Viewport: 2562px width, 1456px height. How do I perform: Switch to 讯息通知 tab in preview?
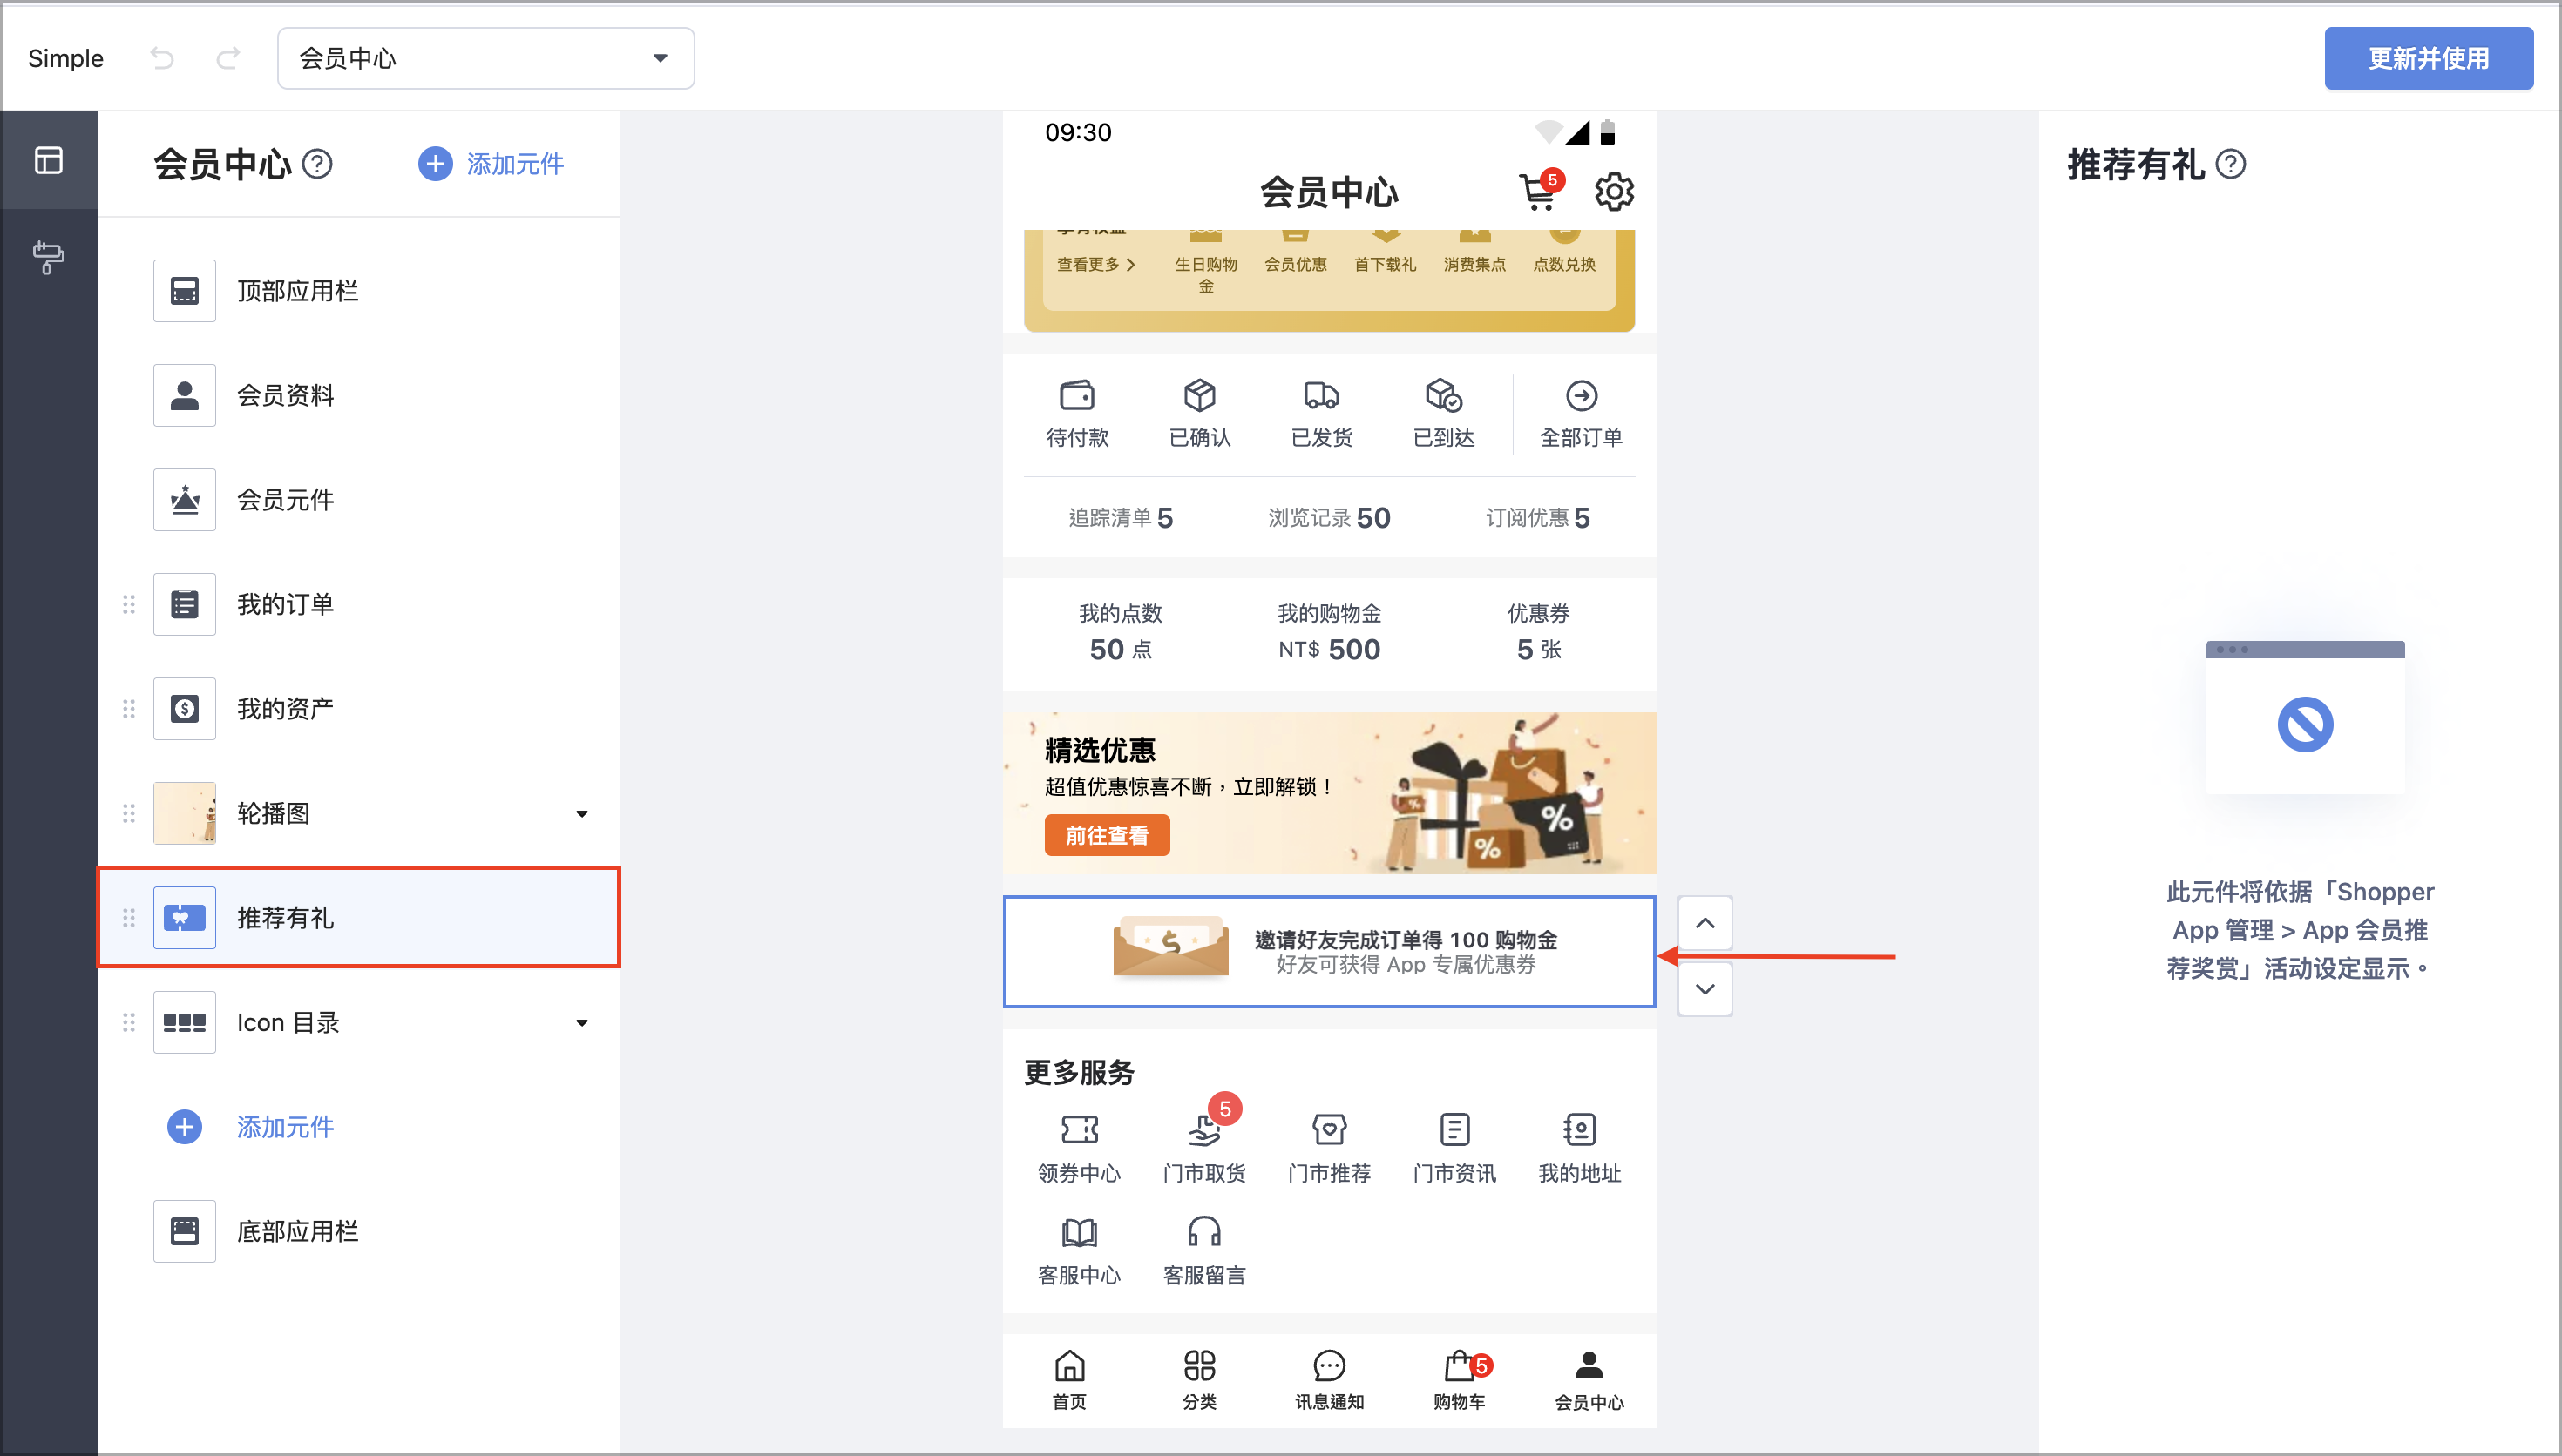point(1330,1380)
